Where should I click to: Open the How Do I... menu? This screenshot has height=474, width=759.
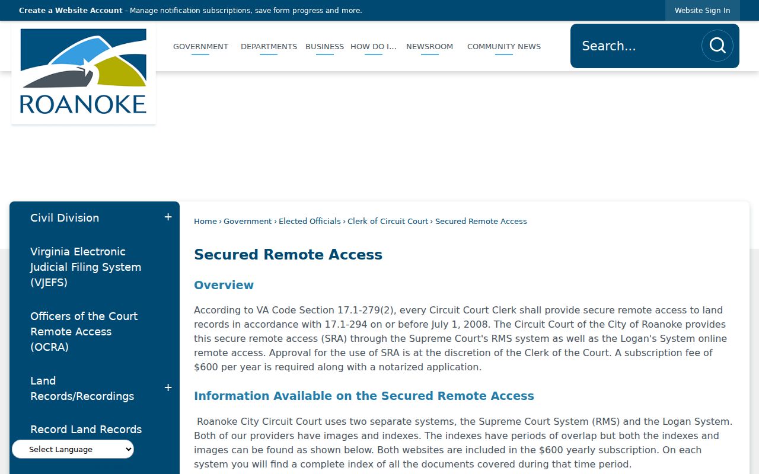tap(374, 46)
